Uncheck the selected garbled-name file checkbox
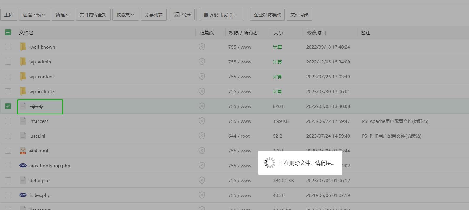The image size is (469, 210). pyautogui.click(x=8, y=106)
